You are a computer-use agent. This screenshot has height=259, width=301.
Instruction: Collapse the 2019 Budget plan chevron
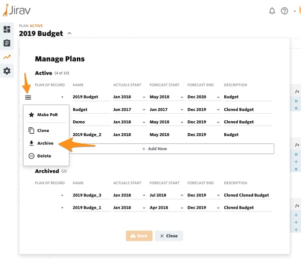click(x=70, y=34)
